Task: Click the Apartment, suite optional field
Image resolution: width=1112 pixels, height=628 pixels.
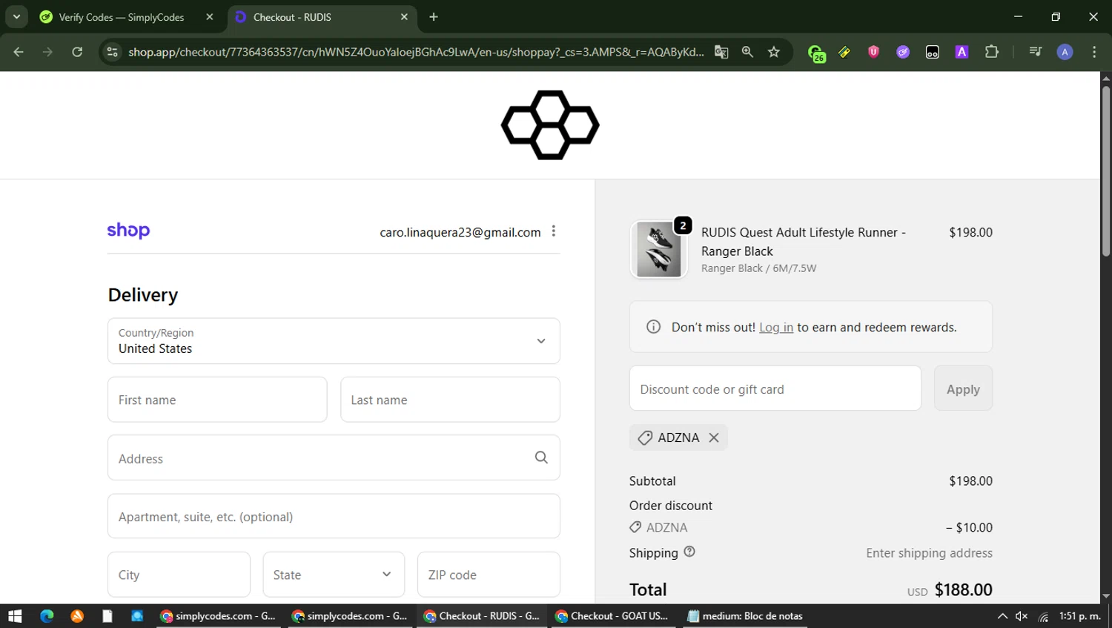Action: click(x=334, y=516)
